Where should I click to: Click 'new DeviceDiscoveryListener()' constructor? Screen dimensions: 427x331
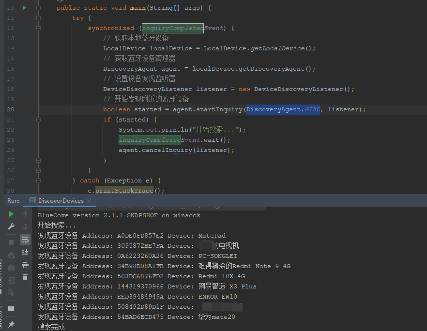tap(294, 89)
